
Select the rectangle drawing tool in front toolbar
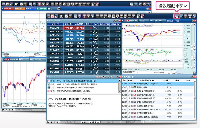[113, 16]
